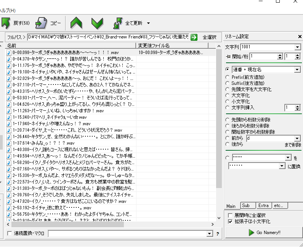
Task: Enable 展開時に全選択 checkbox
Action: coord(230,215)
